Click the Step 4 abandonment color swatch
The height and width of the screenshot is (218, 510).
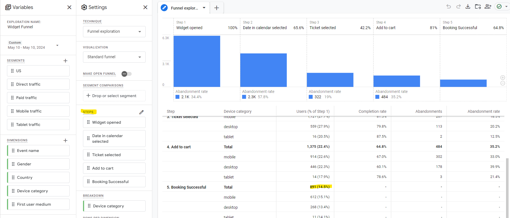[x=377, y=97]
